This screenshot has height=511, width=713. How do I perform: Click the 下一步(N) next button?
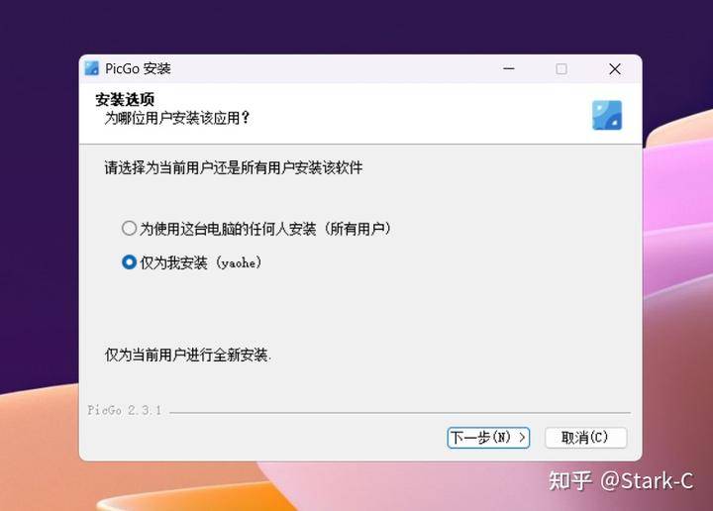(x=488, y=438)
